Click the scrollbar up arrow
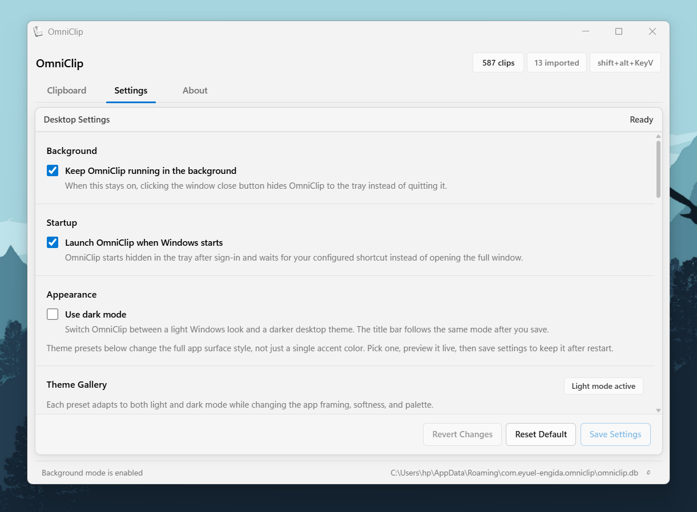The width and height of the screenshot is (697, 512). 658,136
